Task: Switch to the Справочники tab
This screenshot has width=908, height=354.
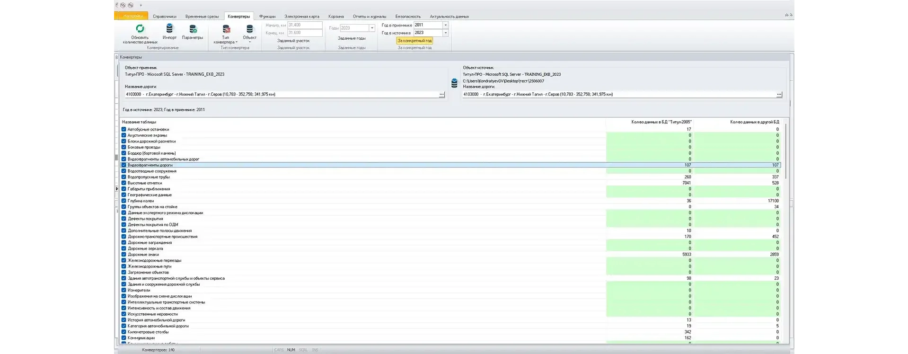Action: (164, 17)
